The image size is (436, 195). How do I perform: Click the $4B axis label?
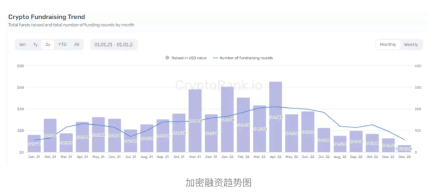(21, 109)
